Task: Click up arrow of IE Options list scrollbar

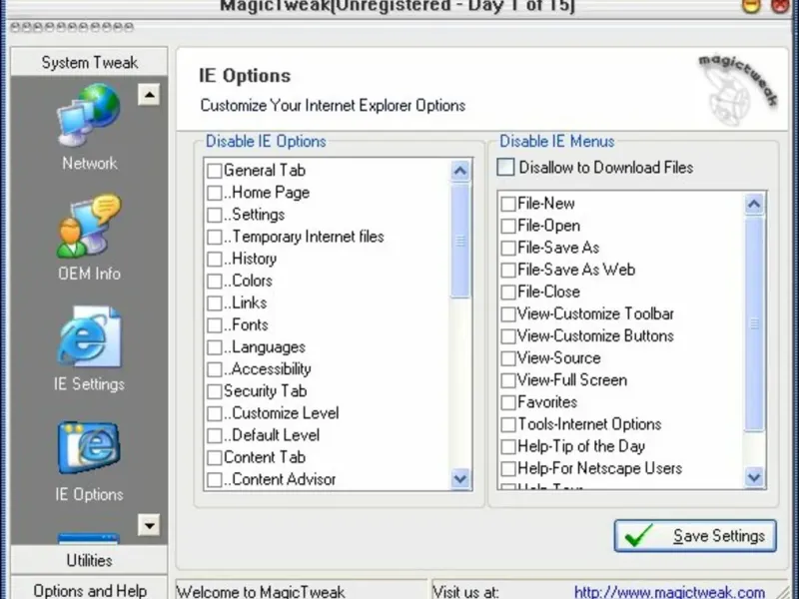Action: pos(460,171)
